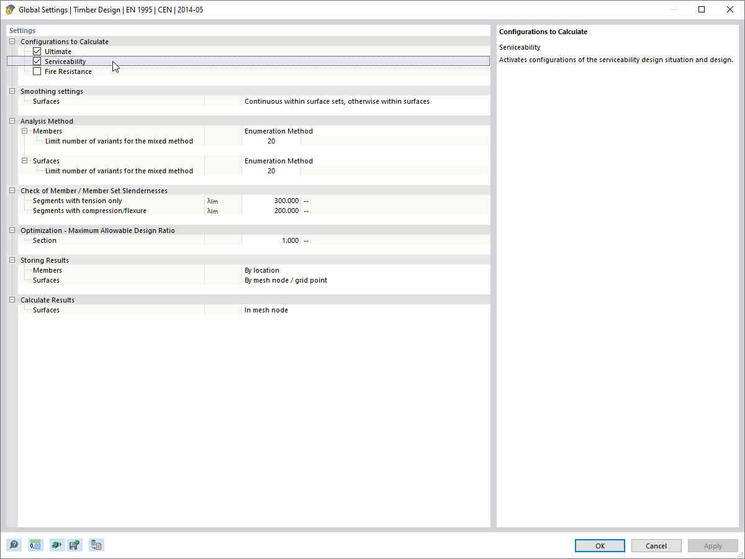Screen dimensions: 745x559
Task: Collapse the Storing Results section
Action: pyautogui.click(x=12, y=260)
